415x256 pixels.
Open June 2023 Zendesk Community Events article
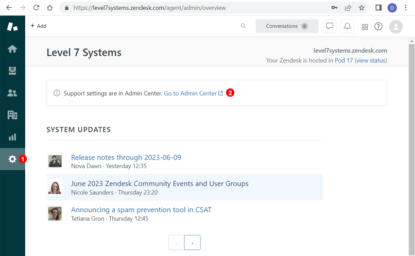click(x=160, y=184)
